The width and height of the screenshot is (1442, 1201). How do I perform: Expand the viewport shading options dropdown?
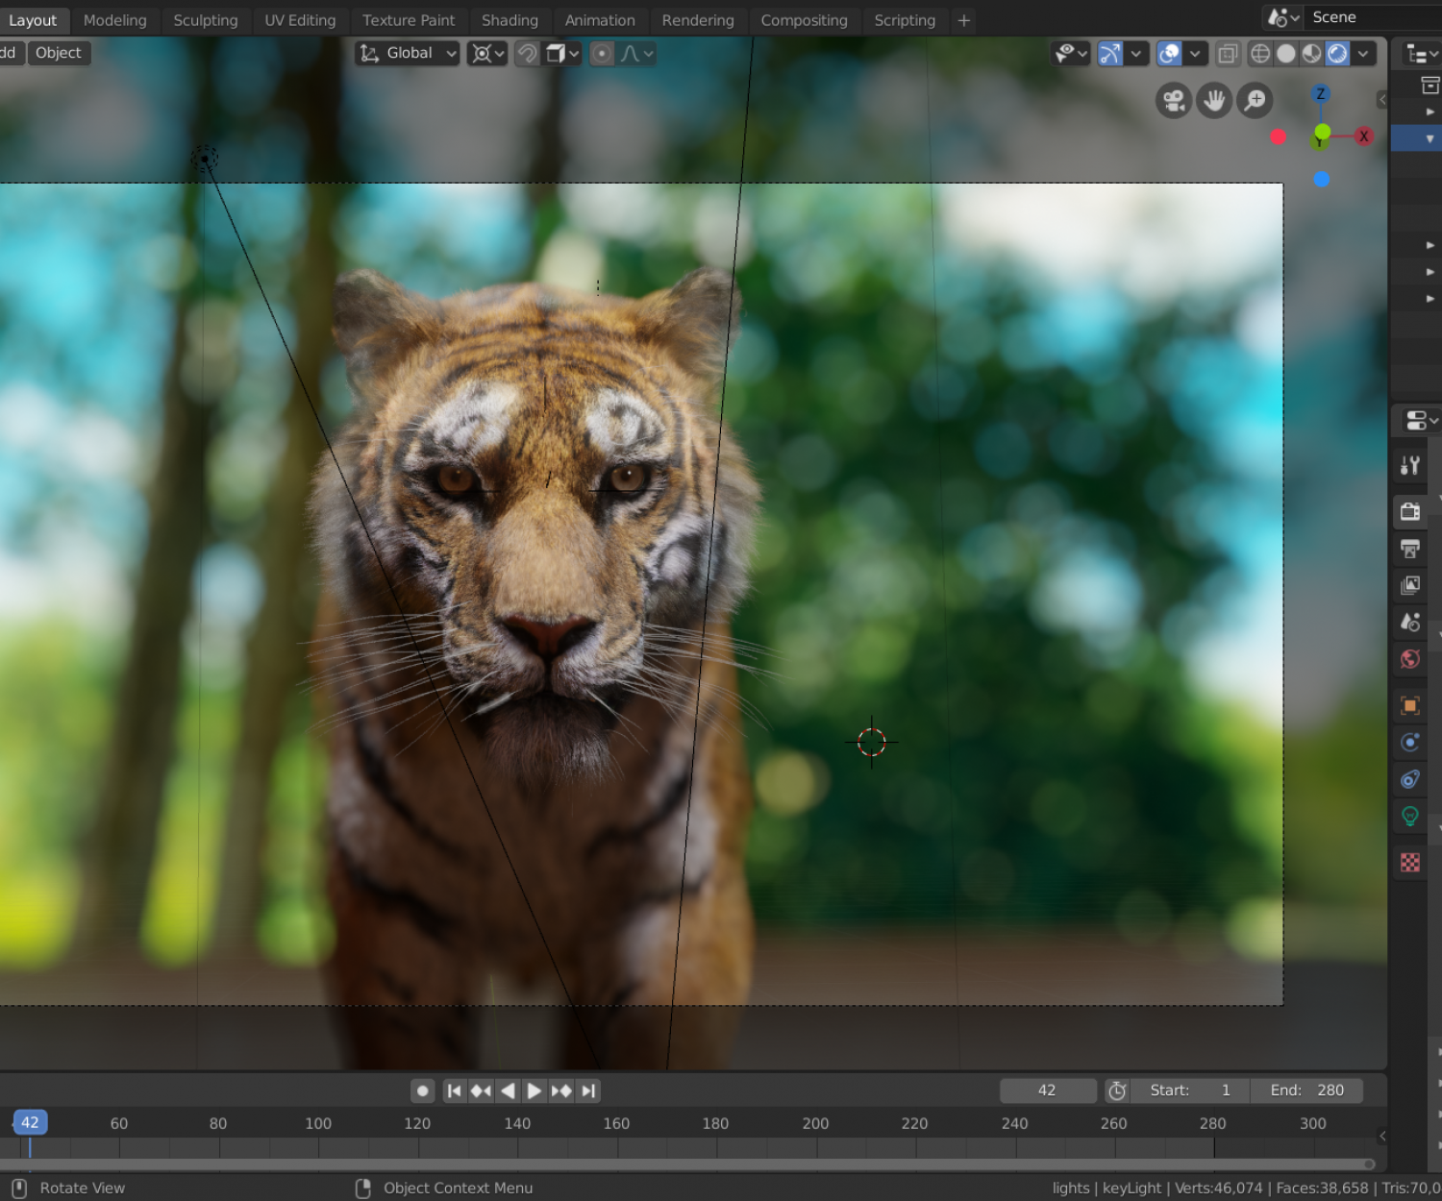(1363, 54)
